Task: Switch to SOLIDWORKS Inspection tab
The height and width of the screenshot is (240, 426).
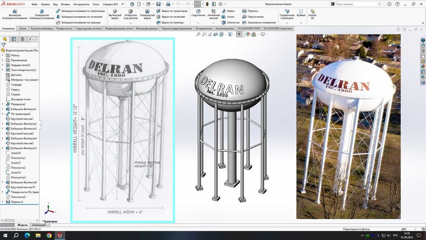Action: coord(278,28)
